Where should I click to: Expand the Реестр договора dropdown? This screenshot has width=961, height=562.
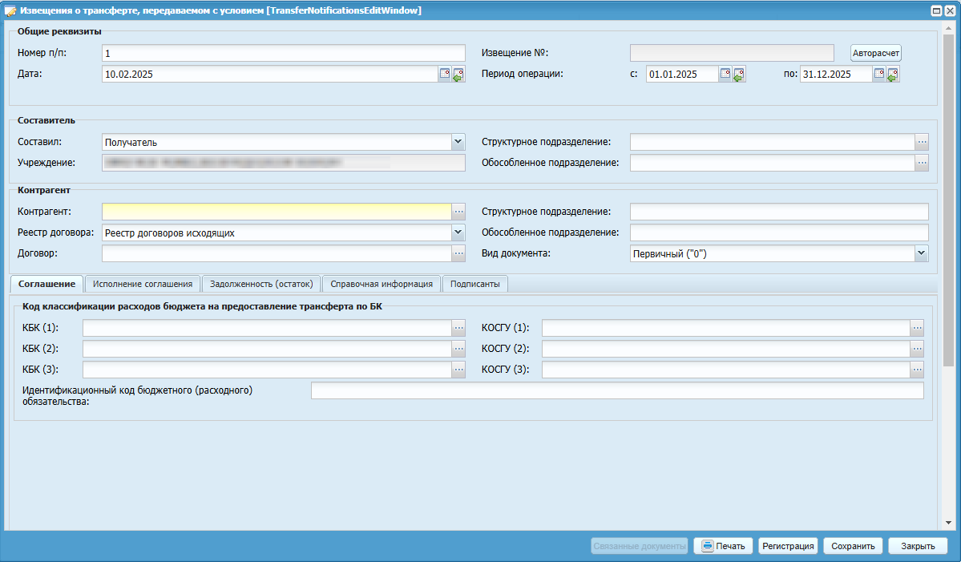[x=458, y=232]
